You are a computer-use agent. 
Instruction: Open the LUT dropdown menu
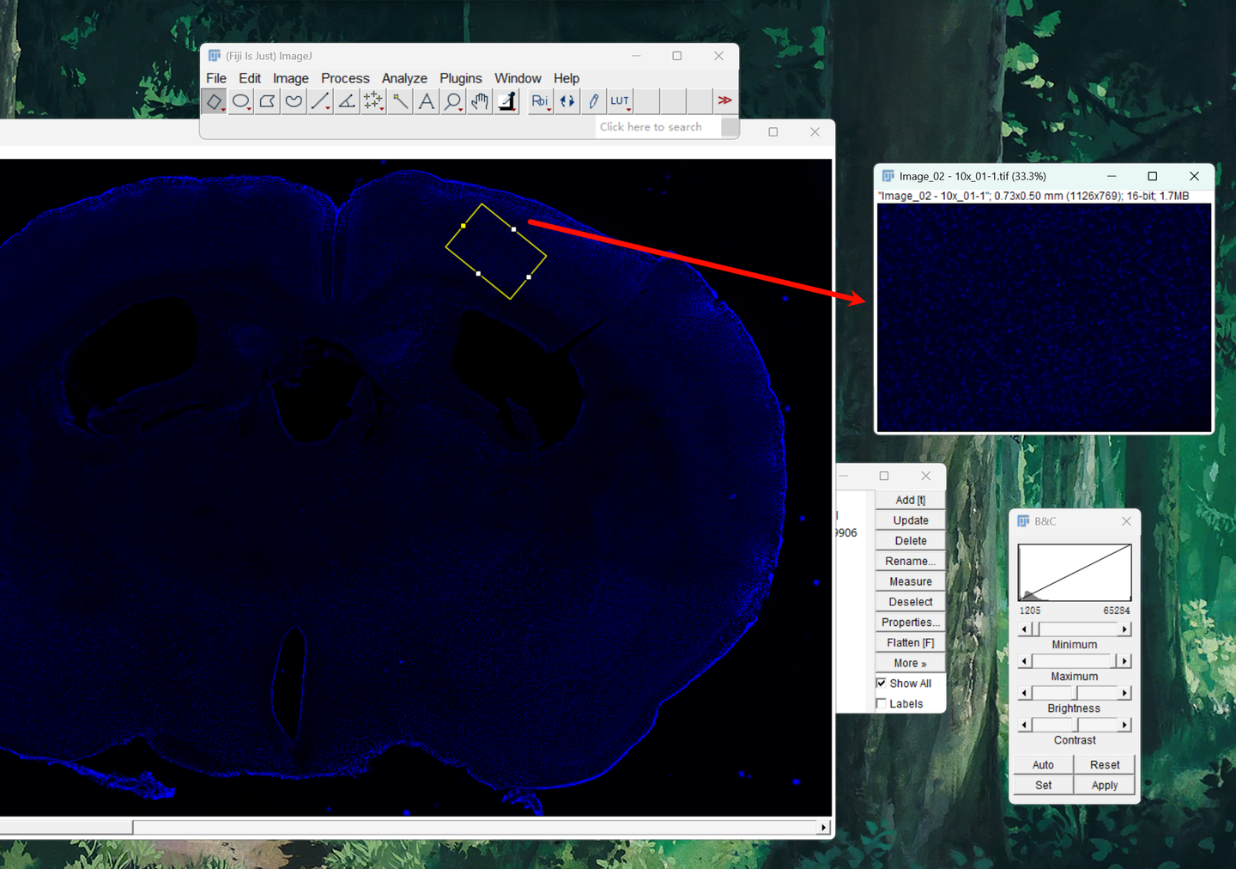620,101
